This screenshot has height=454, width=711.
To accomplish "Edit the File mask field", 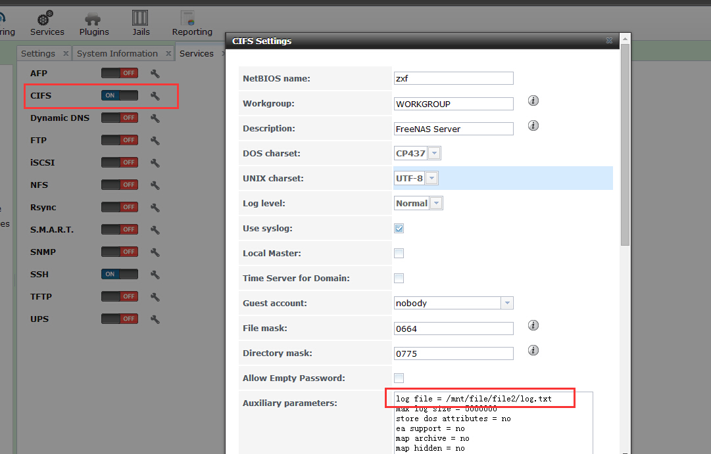I will point(453,329).
